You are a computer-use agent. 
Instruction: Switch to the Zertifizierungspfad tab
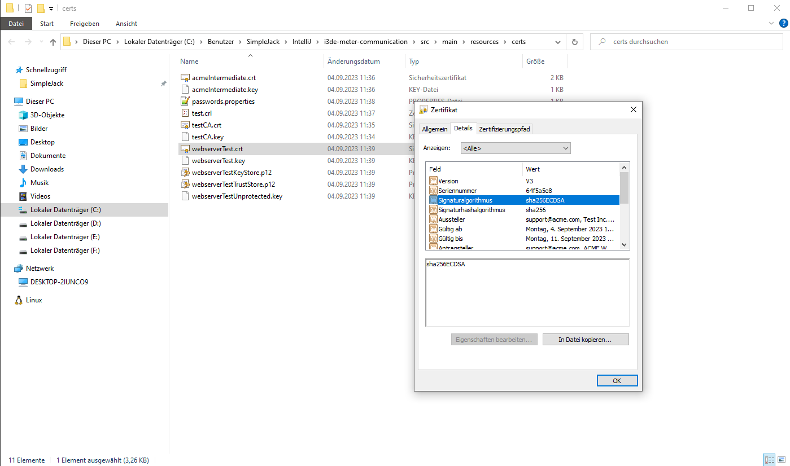pos(504,129)
